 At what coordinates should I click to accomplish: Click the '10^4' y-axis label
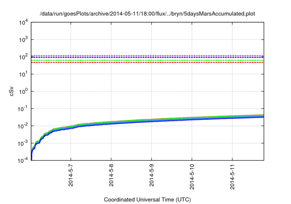pyautogui.click(x=24, y=23)
